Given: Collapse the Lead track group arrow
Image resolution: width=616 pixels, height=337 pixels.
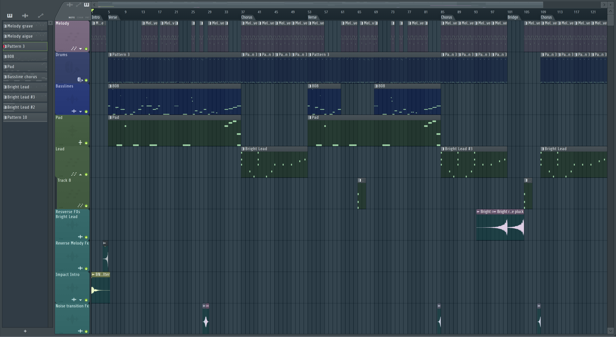Looking at the screenshot, I should click(x=81, y=174).
